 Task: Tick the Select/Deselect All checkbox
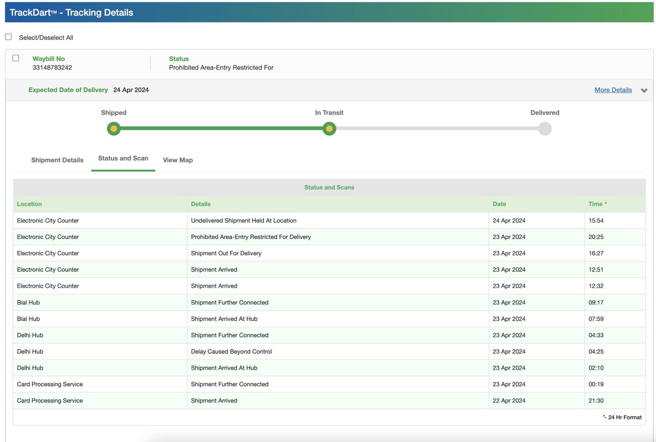click(x=8, y=37)
